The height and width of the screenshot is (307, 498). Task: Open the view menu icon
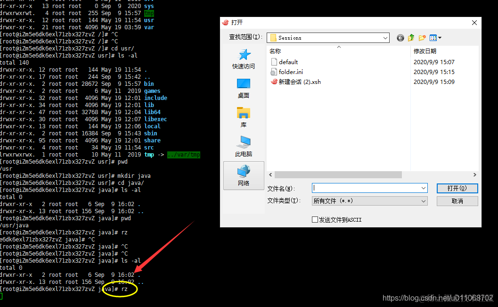pyautogui.click(x=435, y=38)
